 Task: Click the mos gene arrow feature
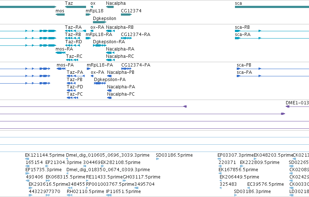click(60, 15)
